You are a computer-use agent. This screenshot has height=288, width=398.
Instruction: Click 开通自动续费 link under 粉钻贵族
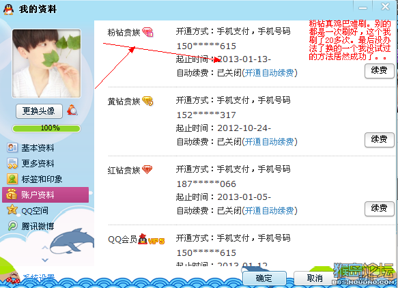(269, 73)
